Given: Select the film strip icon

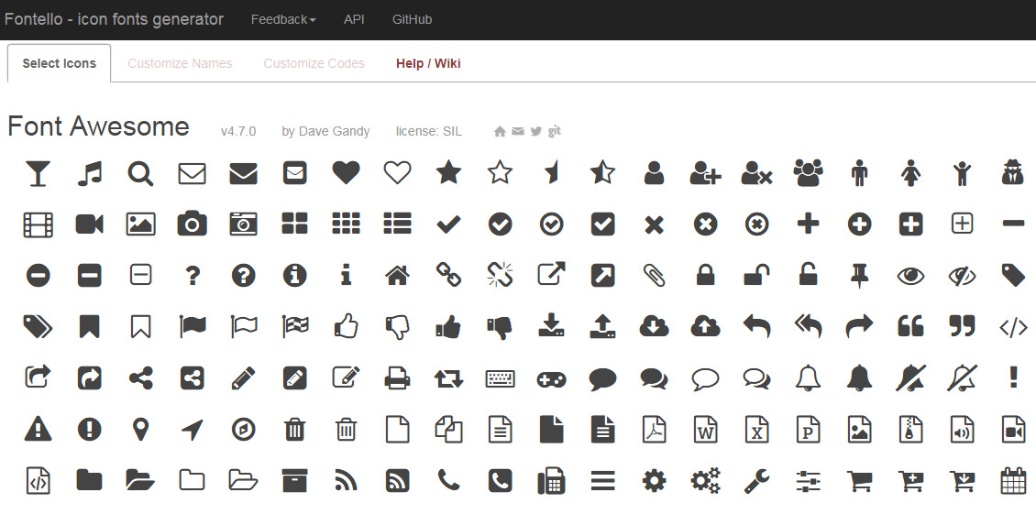Looking at the screenshot, I should (38, 224).
